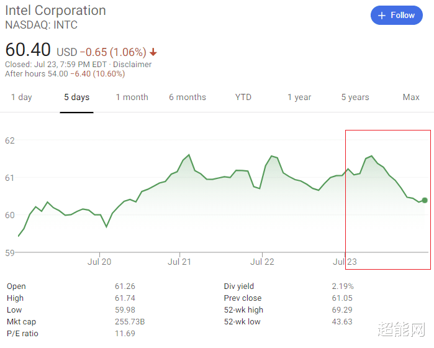Click the green end-point dot on chart

[x=425, y=200]
